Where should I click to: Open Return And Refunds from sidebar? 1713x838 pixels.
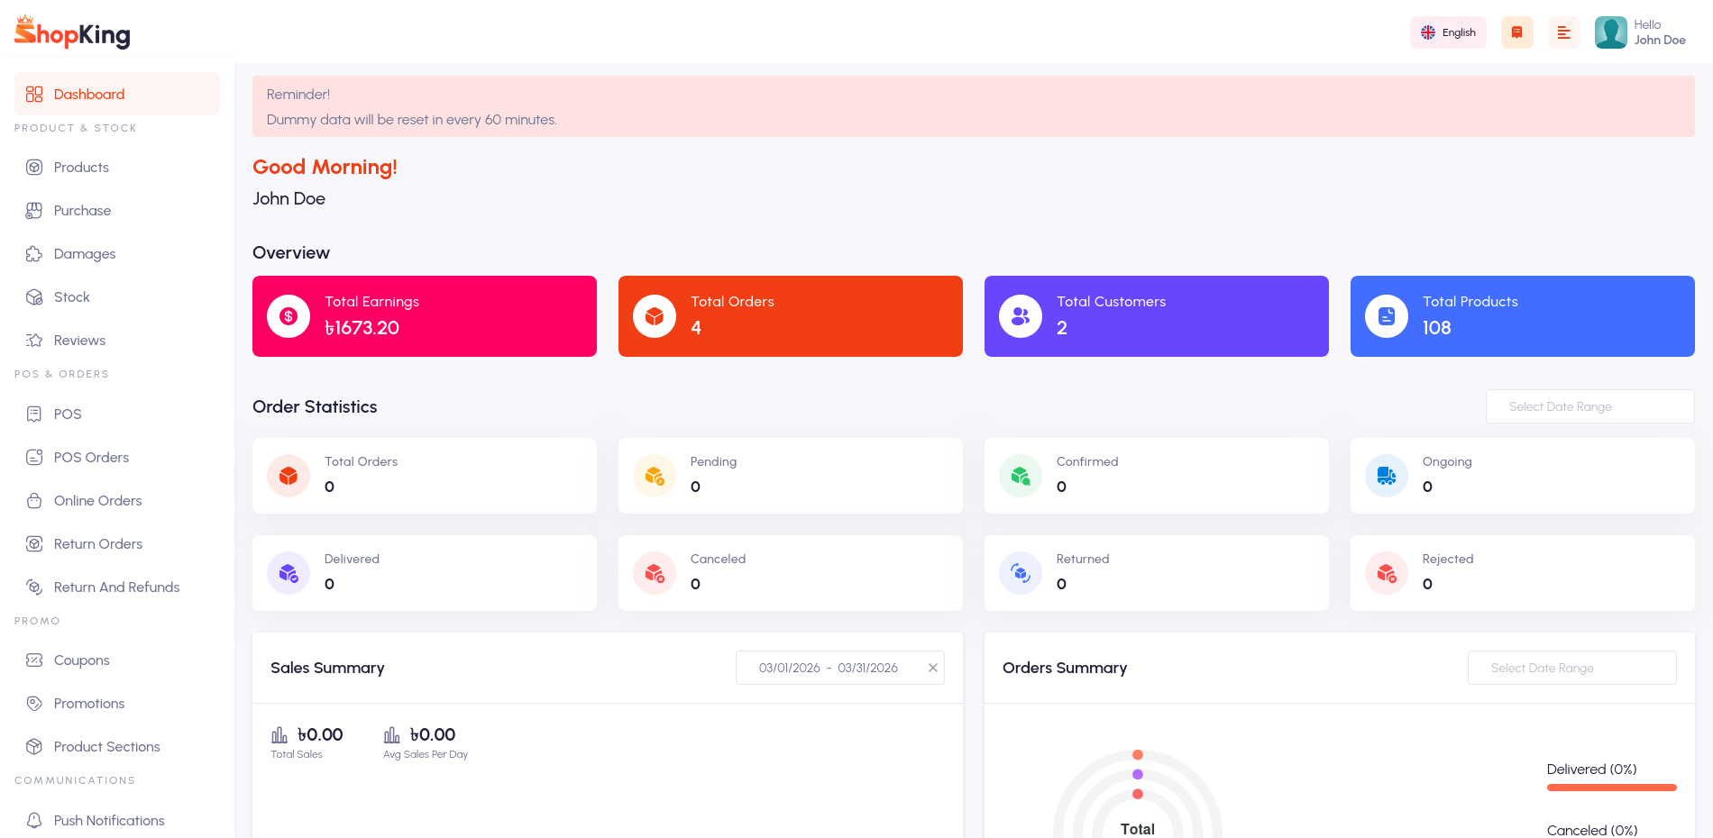[x=116, y=588]
